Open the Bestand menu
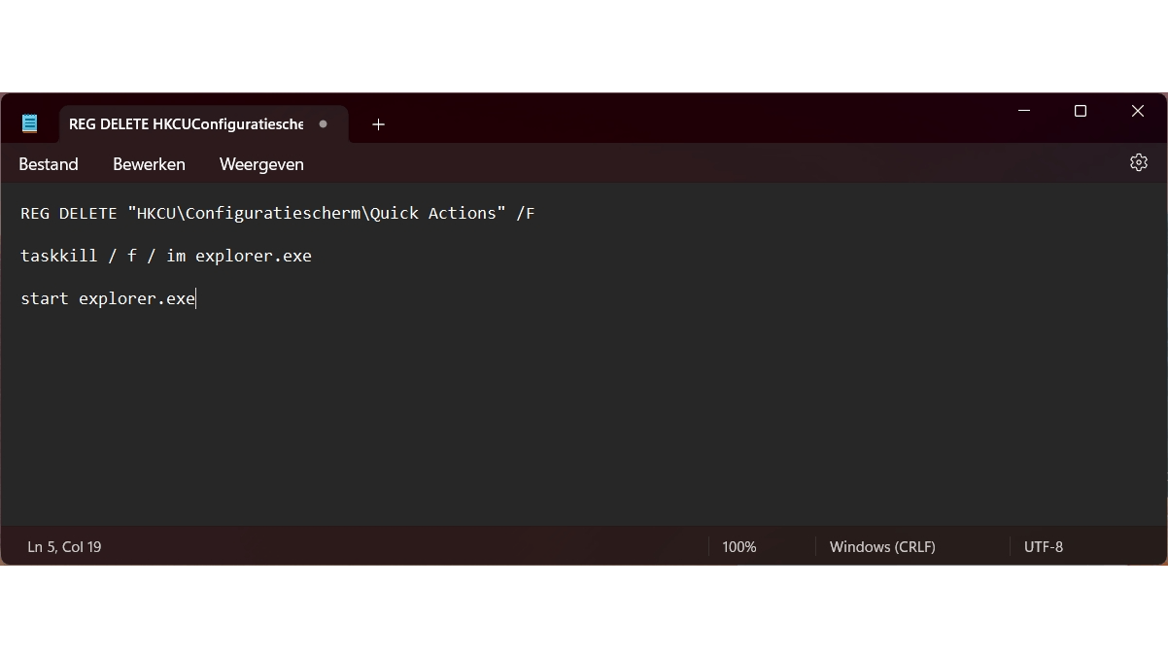 point(49,164)
